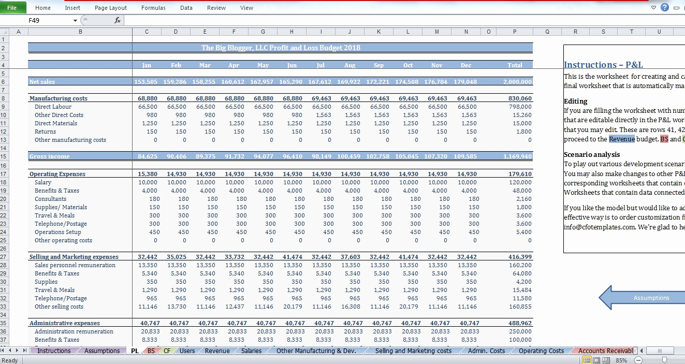Image resolution: width=685 pixels, height=364 pixels.
Task: Select row 6 header
Action: pos(3,82)
